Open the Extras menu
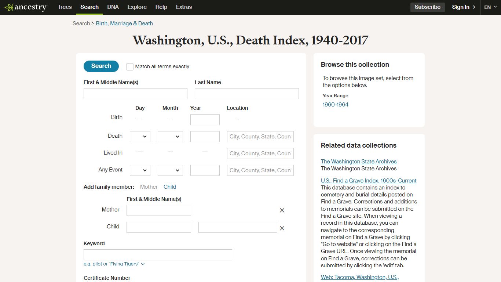This screenshot has height=282, width=501. tap(184, 7)
